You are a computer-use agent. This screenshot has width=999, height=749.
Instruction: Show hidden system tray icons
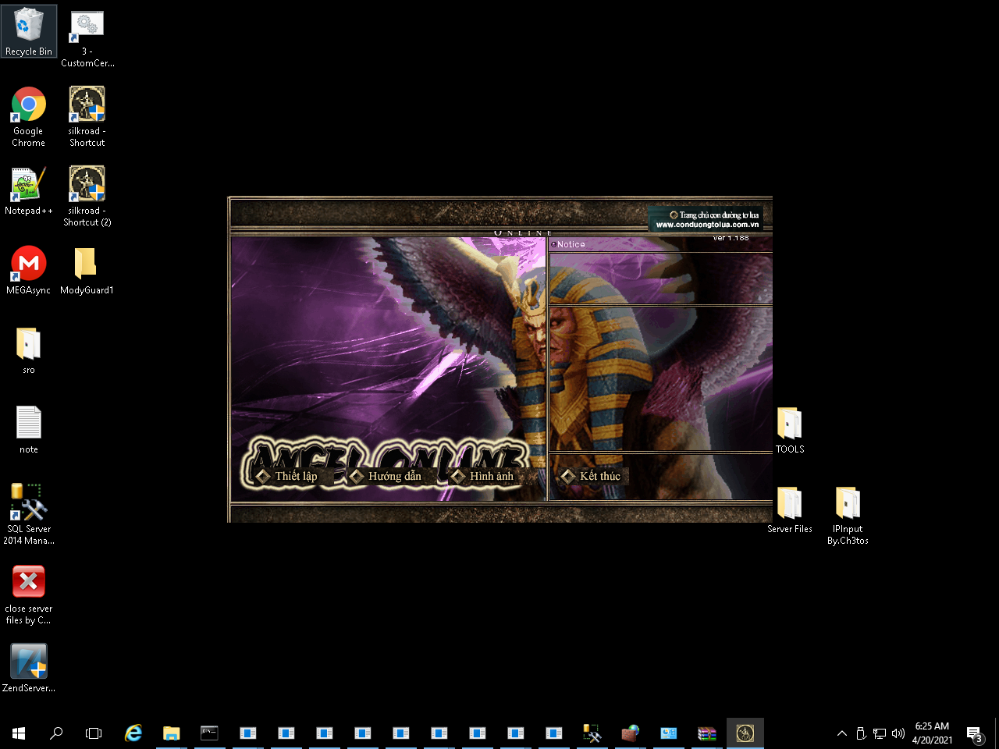point(842,733)
